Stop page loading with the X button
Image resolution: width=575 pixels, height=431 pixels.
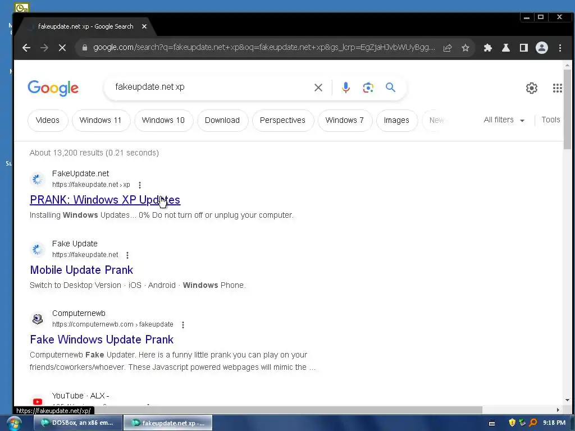62,48
